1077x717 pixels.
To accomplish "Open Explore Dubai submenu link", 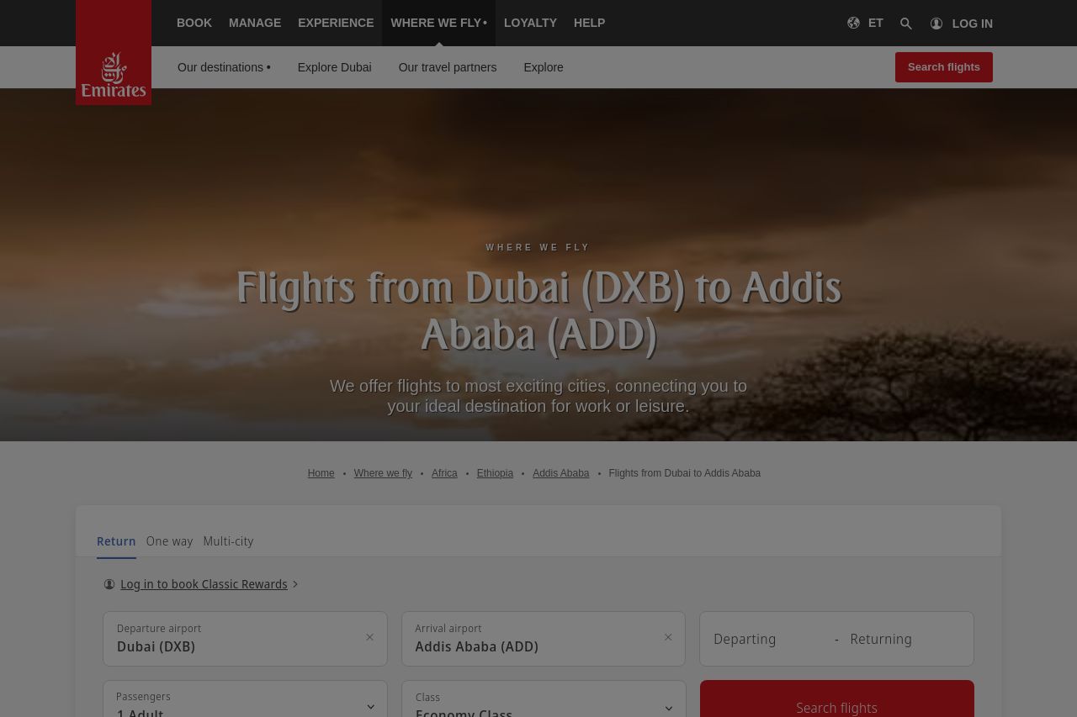I will click(334, 67).
